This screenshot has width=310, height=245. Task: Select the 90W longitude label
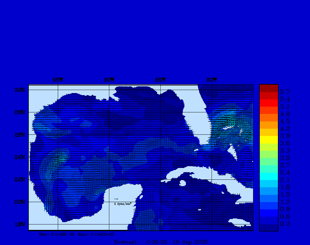(x=109, y=80)
